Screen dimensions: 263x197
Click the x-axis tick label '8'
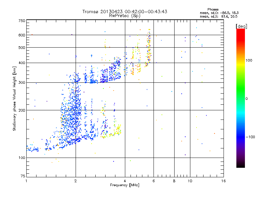pos(174,181)
